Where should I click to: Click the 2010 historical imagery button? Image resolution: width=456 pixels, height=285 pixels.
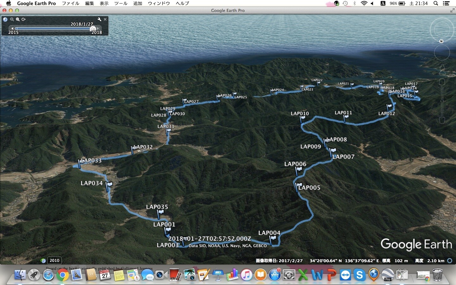pyautogui.click(x=54, y=260)
